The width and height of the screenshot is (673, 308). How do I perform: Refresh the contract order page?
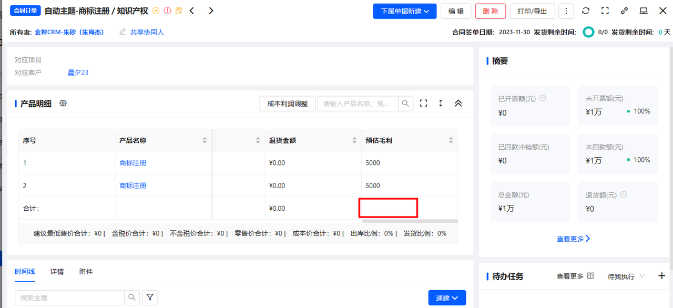pos(586,11)
